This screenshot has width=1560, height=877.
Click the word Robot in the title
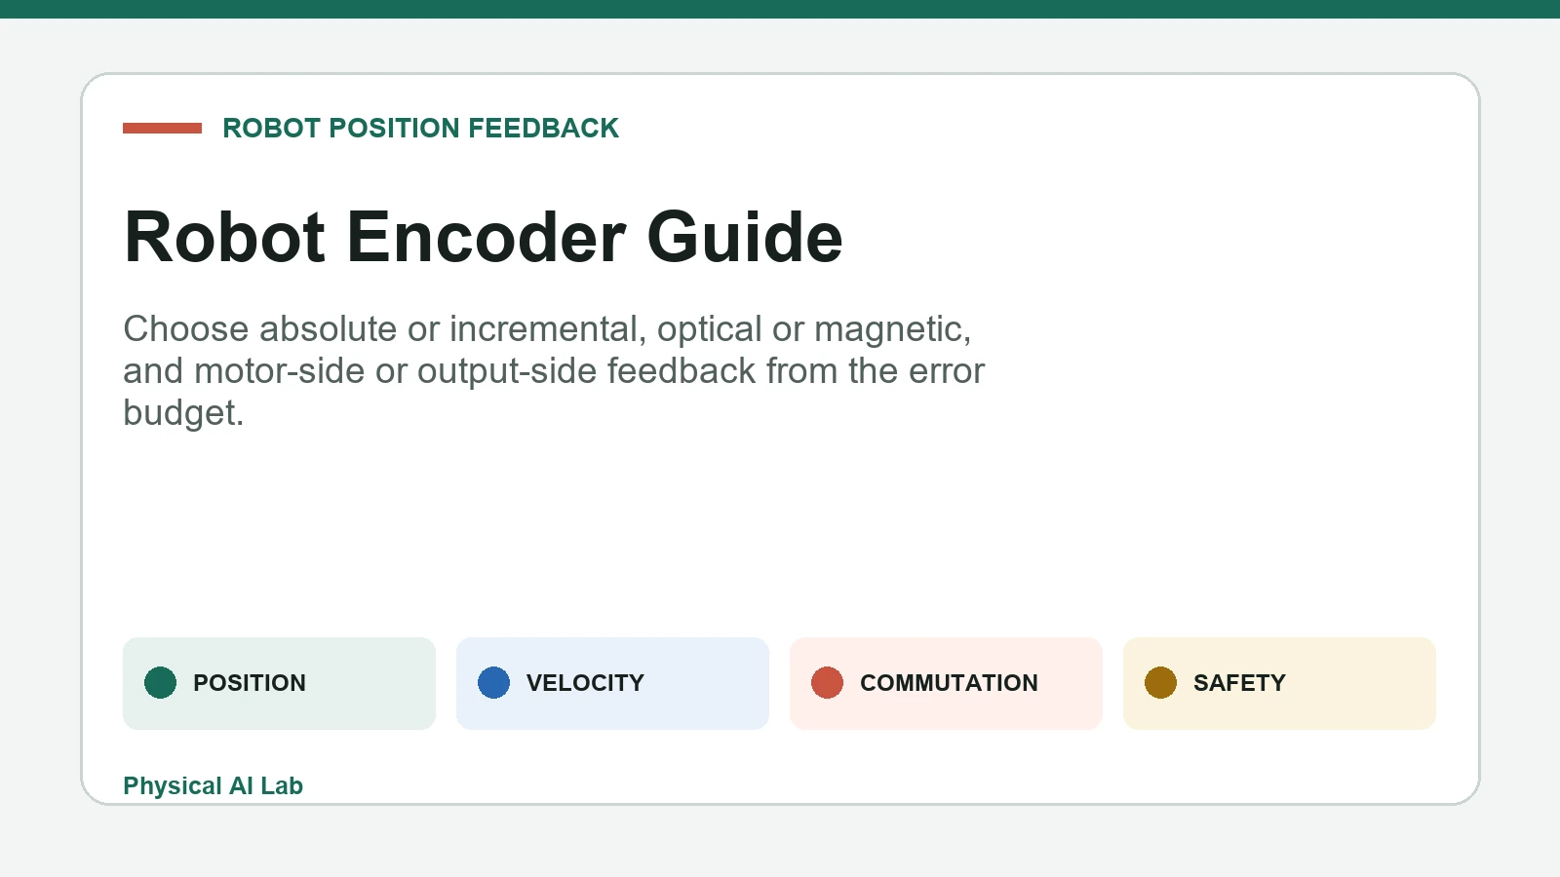[225, 237]
